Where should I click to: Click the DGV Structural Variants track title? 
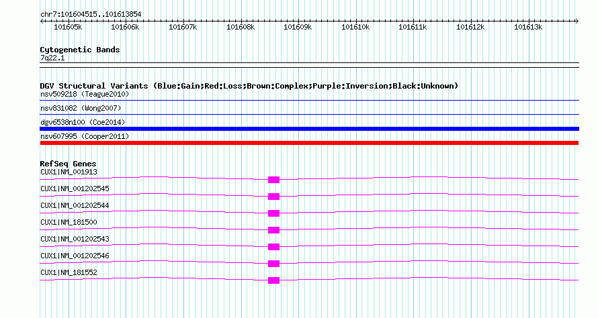249,86
